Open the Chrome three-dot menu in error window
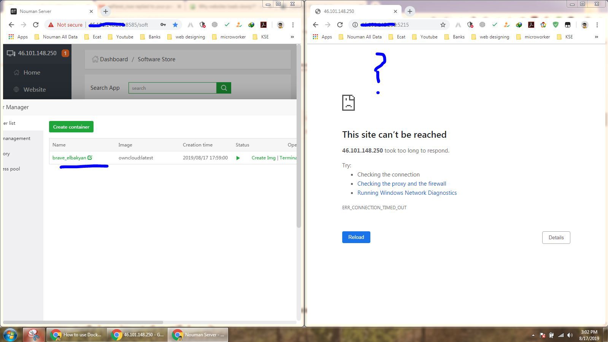Screen dimensions: 608x342 [x=597, y=25]
